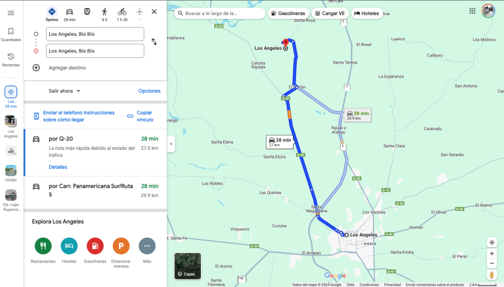Zoom in with the plus control
This screenshot has width=504, height=287.
pyautogui.click(x=492, y=254)
